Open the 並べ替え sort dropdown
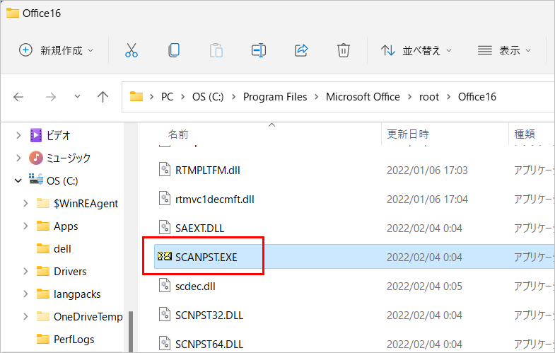The height and width of the screenshot is (353, 555). (x=416, y=50)
